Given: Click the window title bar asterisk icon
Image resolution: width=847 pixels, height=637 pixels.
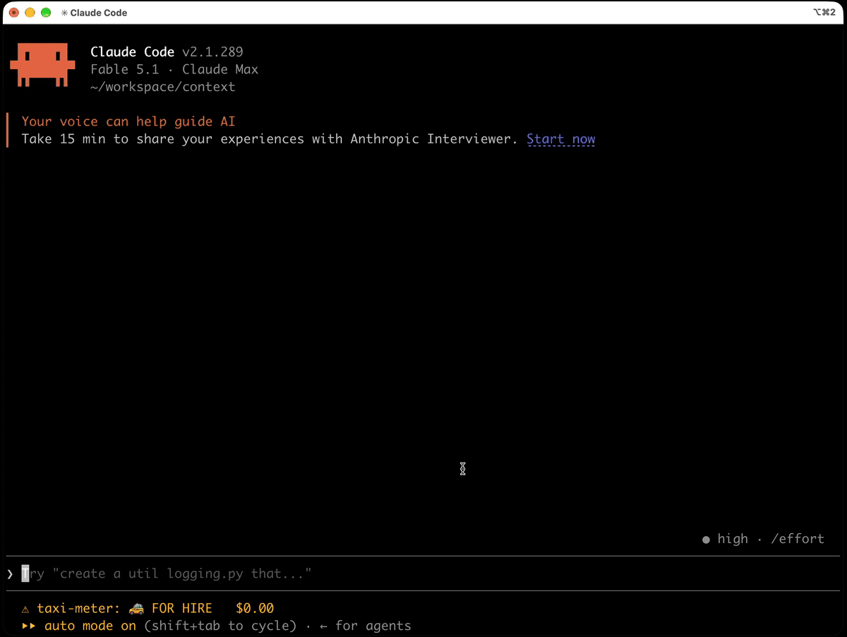Looking at the screenshot, I should (65, 13).
